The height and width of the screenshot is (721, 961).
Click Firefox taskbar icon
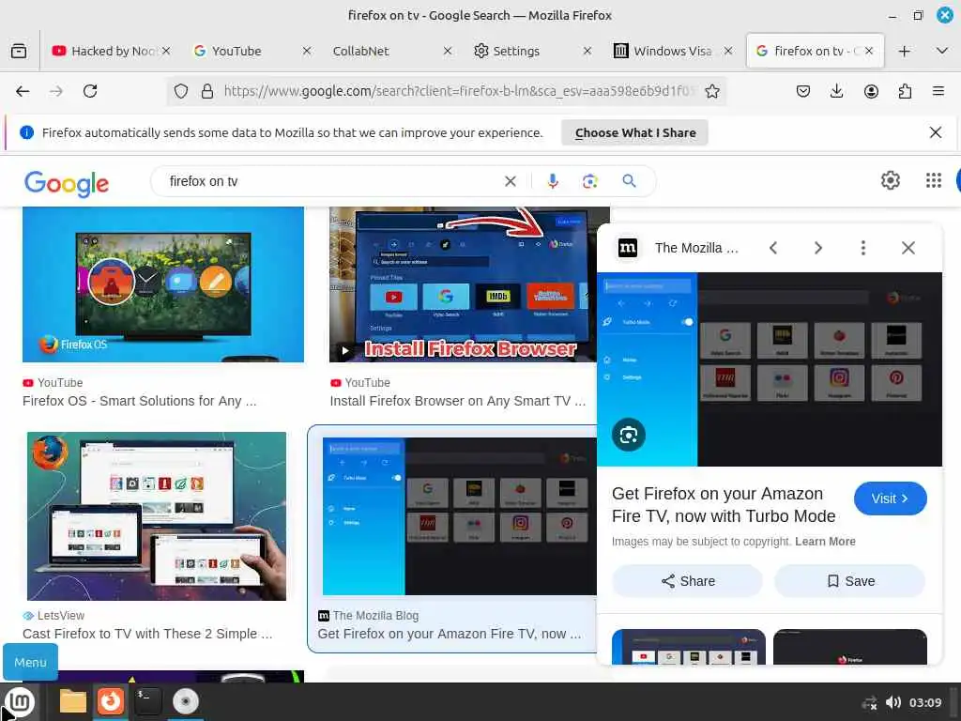point(111,701)
